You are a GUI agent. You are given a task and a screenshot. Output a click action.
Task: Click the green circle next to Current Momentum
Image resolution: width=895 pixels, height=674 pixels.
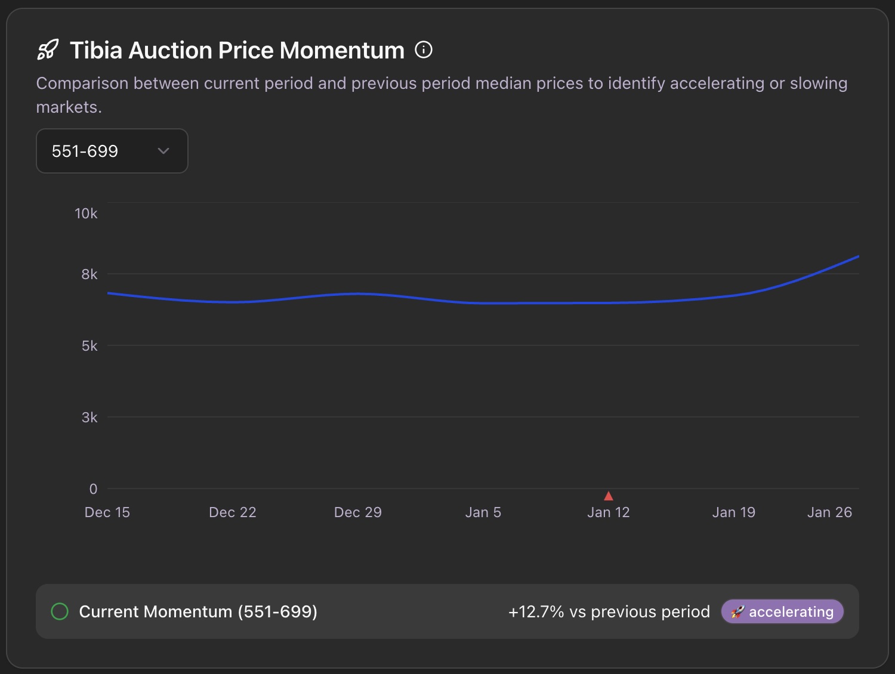[x=60, y=611]
